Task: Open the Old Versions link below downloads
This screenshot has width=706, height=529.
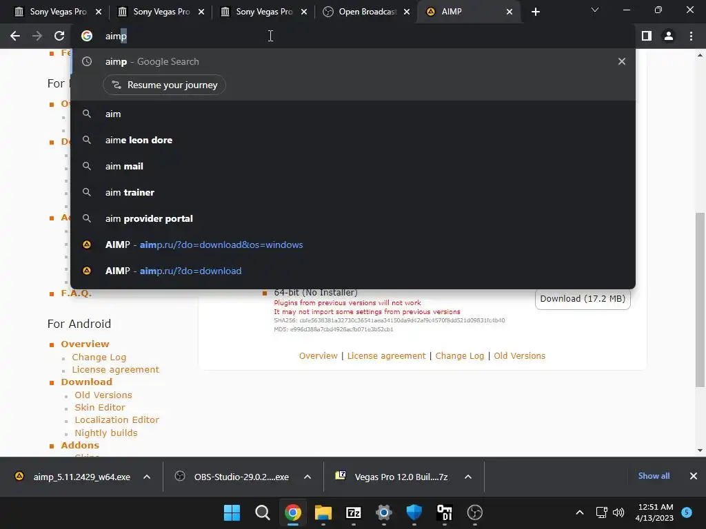Action: pos(520,356)
